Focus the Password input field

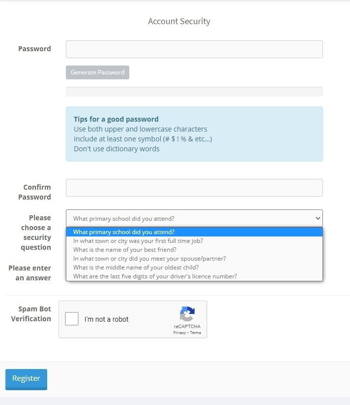[x=194, y=49]
